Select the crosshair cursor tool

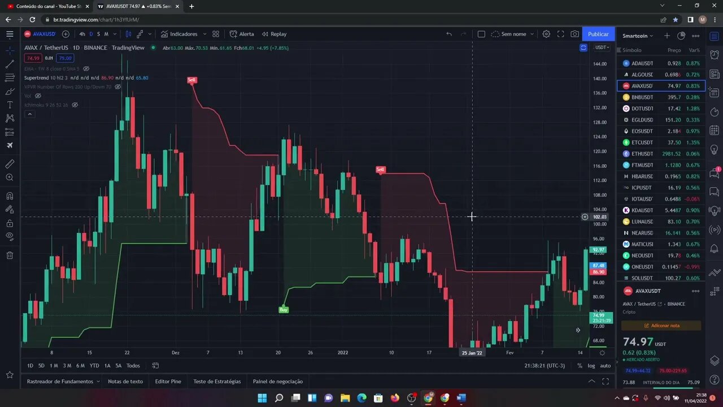pos(10,50)
